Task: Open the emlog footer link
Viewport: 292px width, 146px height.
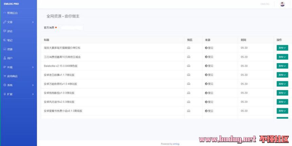Action: (176, 144)
